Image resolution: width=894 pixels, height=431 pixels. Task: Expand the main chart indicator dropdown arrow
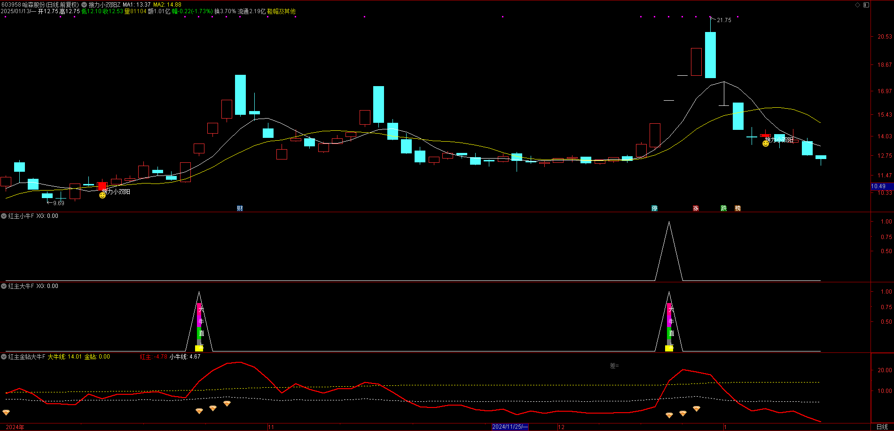(84, 5)
